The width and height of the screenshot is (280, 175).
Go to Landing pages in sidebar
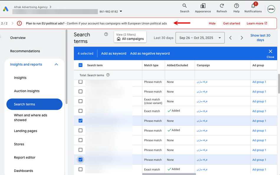click(25, 131)
